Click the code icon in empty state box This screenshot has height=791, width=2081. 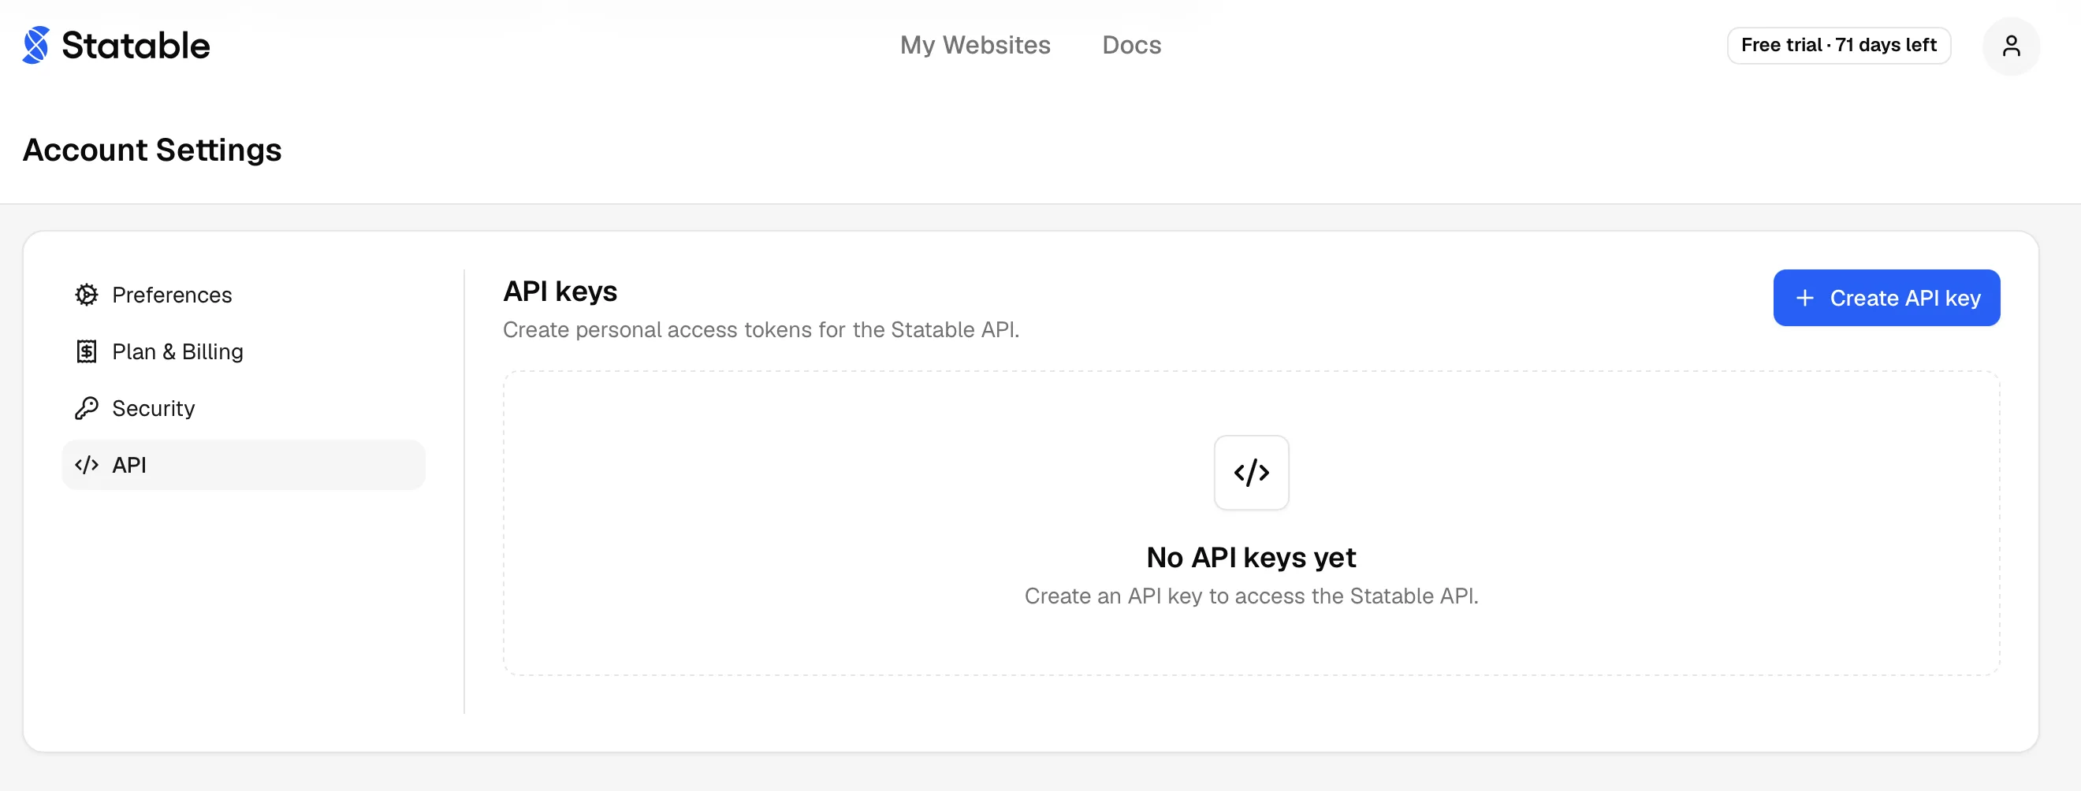pyautogui.click(x=1251, y=473)
